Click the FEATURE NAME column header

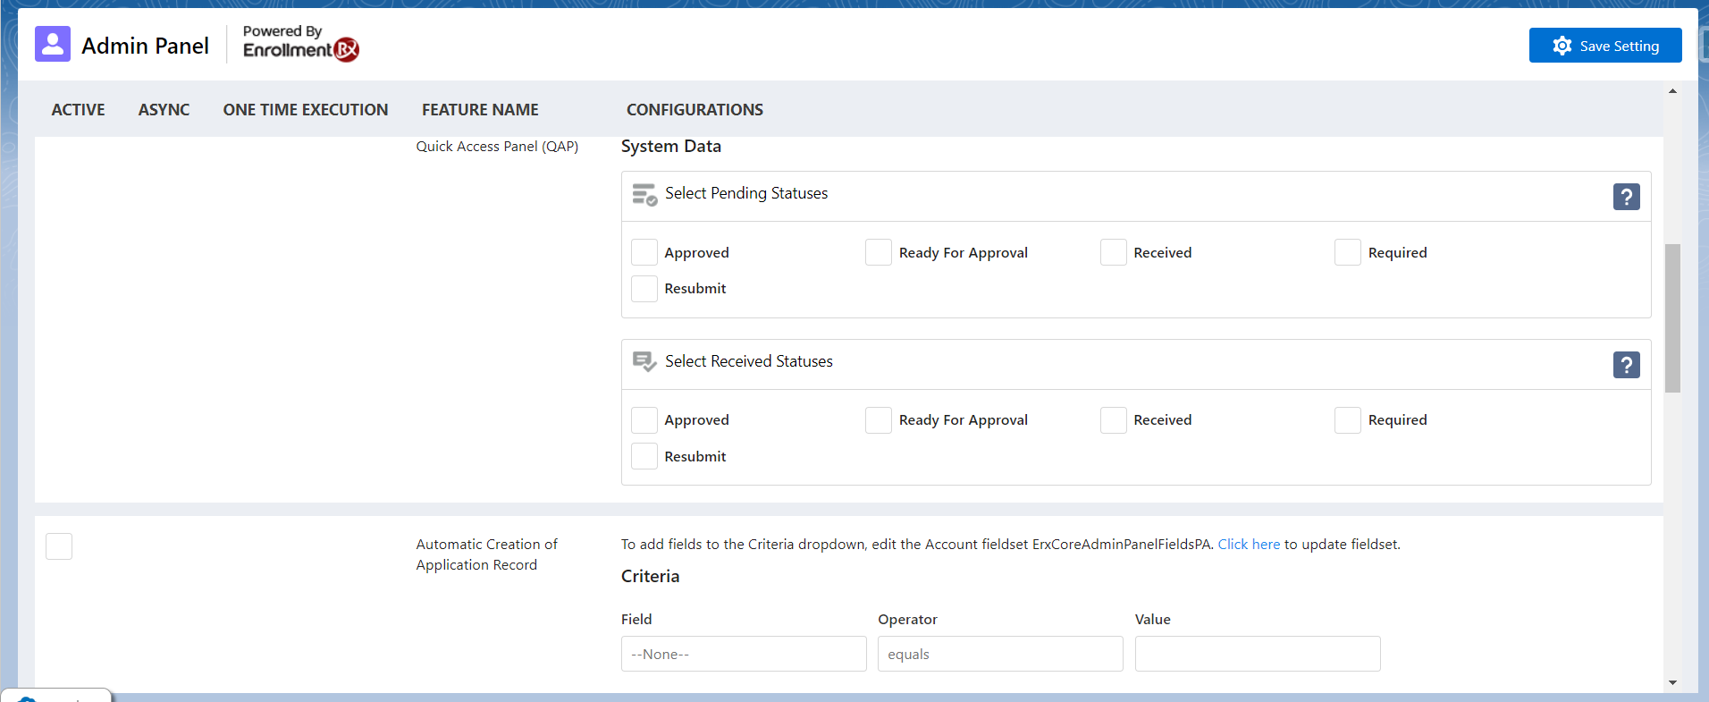click(480, 110)
